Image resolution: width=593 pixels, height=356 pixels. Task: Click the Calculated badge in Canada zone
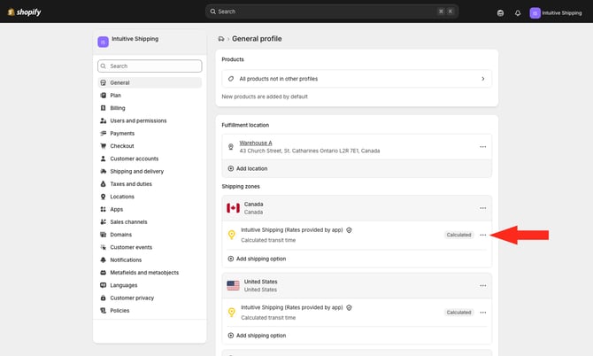458,235
